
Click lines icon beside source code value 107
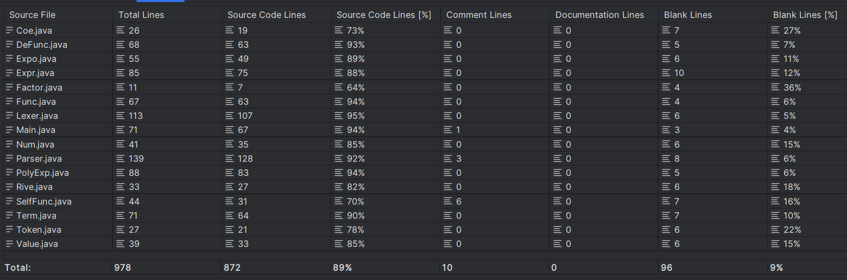click(230, 116)
